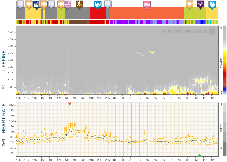Open the purple relaxation recliner icon
This screenshot has height=162, width=227.
[200, 4]
